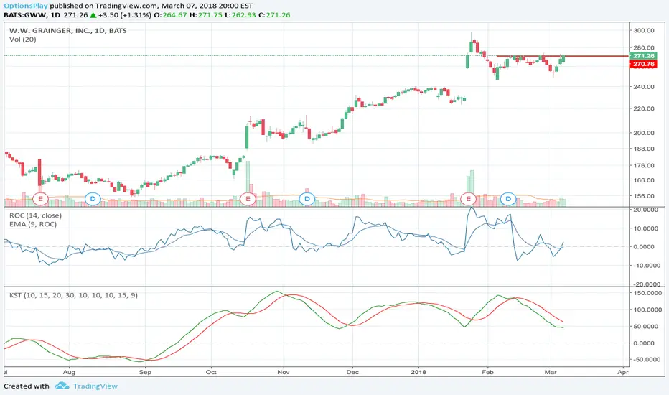Click the TradingView cloud logo icon
669x395 pixels.
[62, 386]
